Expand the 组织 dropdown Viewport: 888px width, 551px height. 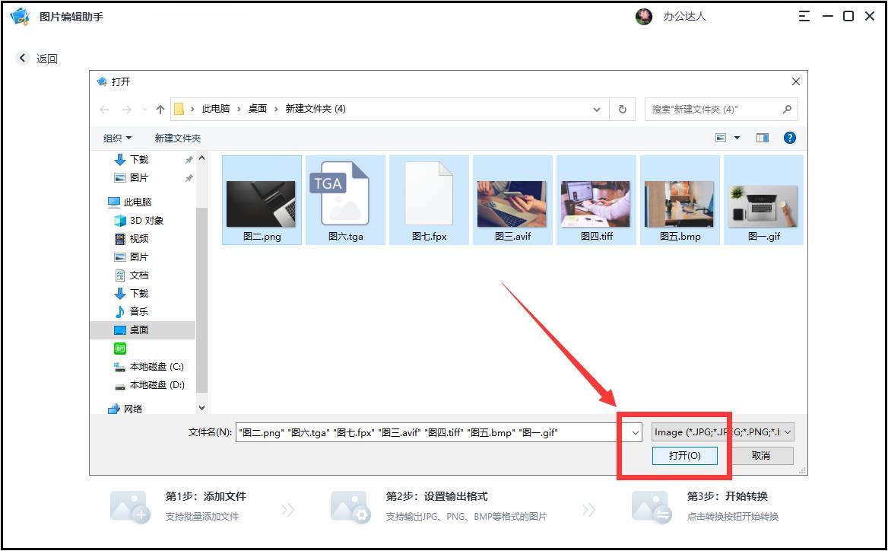click(x=116, y=138)
